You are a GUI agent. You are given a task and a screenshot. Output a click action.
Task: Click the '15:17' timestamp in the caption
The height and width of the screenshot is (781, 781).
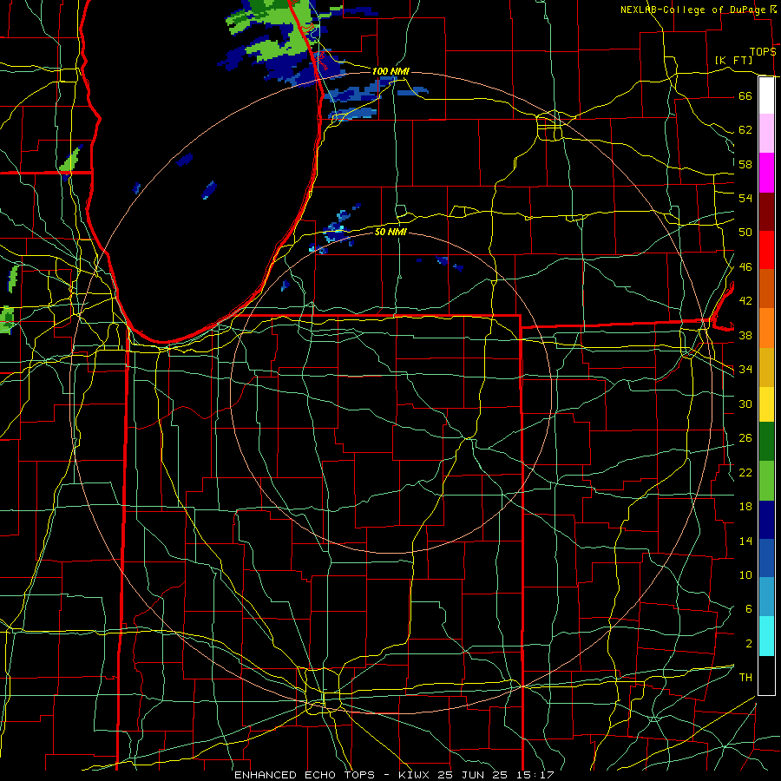click(x=534, y=775)
